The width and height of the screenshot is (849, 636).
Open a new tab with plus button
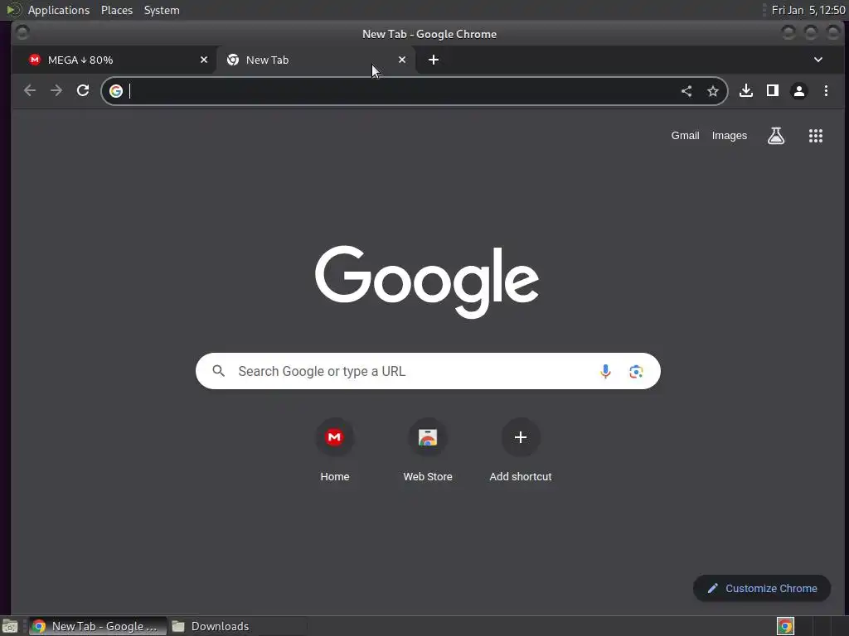pyautogui.click(x=434, y=60)
